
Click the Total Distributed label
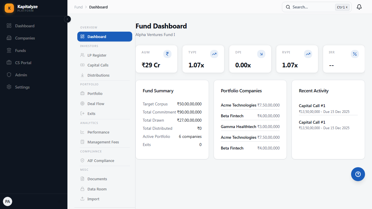[x=158, y=128]
